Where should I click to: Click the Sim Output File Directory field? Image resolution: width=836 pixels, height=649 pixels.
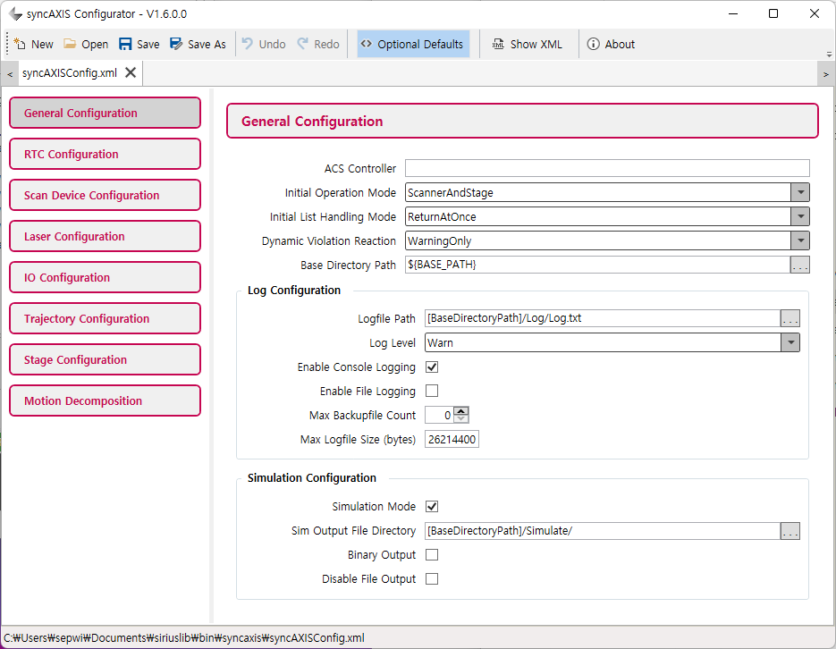click(603, 531)
